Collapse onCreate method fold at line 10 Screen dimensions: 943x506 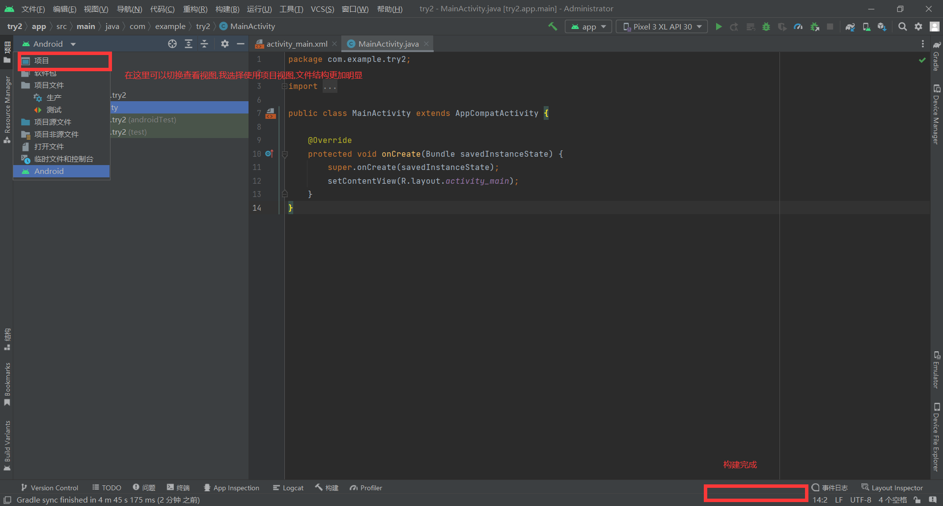click(284, 154)
